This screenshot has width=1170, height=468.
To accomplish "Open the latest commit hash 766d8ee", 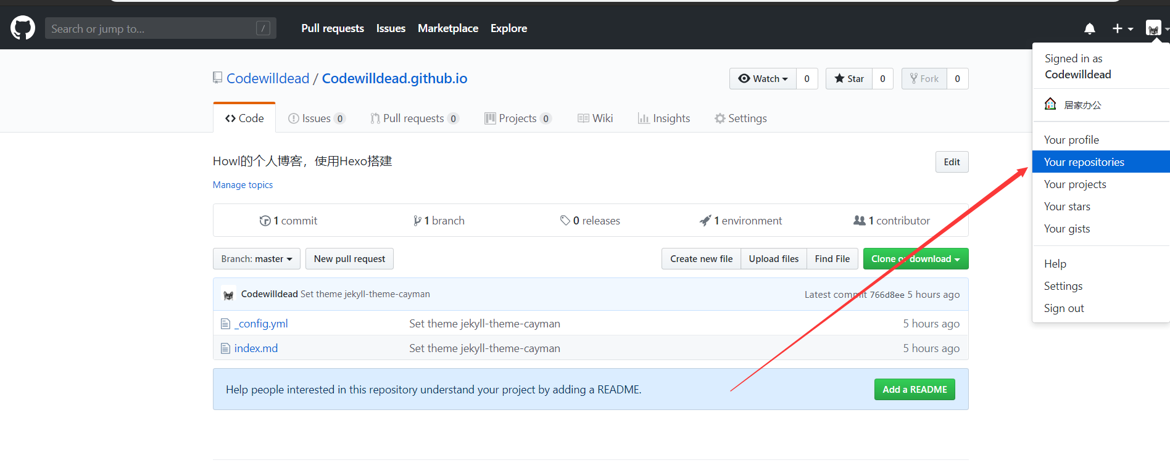I will pos(887,295).
